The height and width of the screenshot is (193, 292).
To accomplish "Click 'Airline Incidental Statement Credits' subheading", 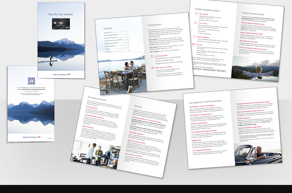I will [x=253, y=23].
